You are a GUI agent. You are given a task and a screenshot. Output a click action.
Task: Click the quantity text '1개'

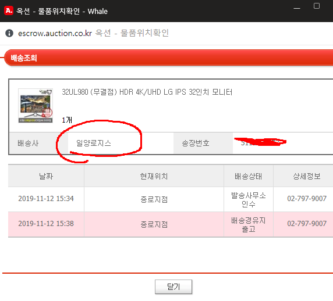pos(67,120)
